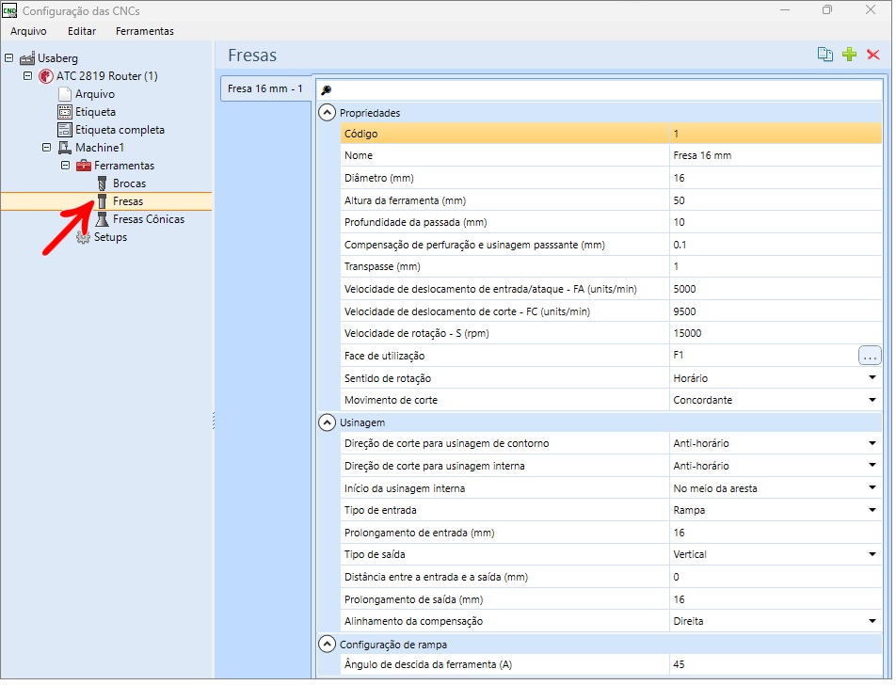Edit Compensação de perfuração value 0.1

[x=775, y=245]
